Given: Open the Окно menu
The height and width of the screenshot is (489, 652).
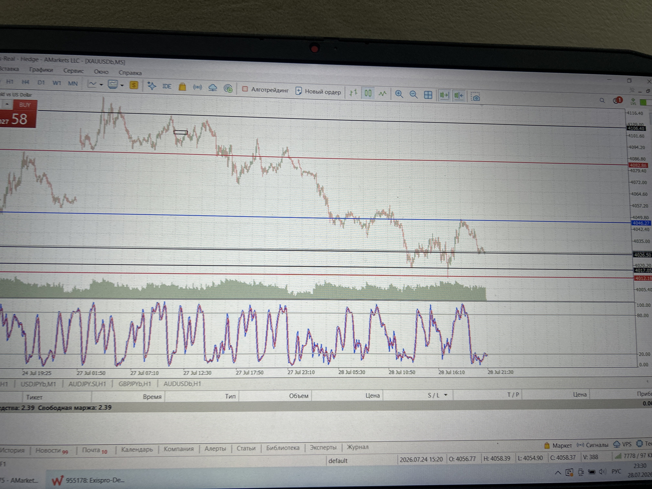Looking at the screenshot, I should [101, 72].
